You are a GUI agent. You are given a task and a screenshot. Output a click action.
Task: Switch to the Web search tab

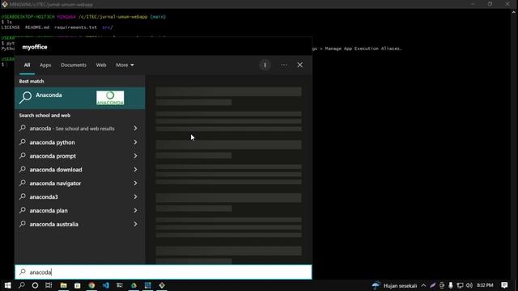tap(100, 65)
